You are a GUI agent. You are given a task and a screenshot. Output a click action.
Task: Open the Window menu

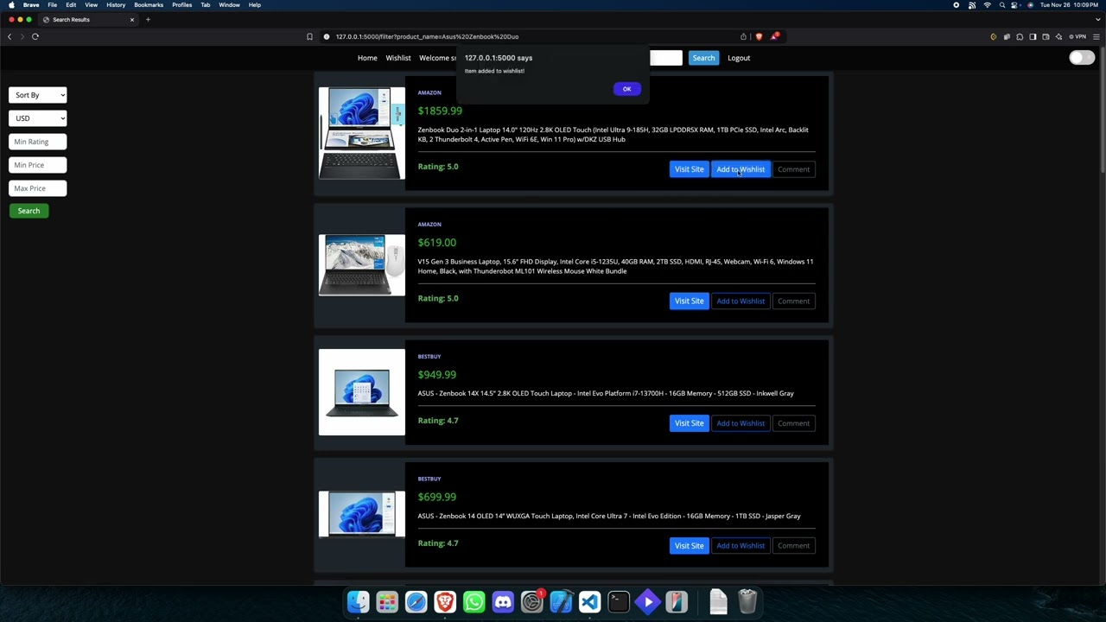[229, 5]
